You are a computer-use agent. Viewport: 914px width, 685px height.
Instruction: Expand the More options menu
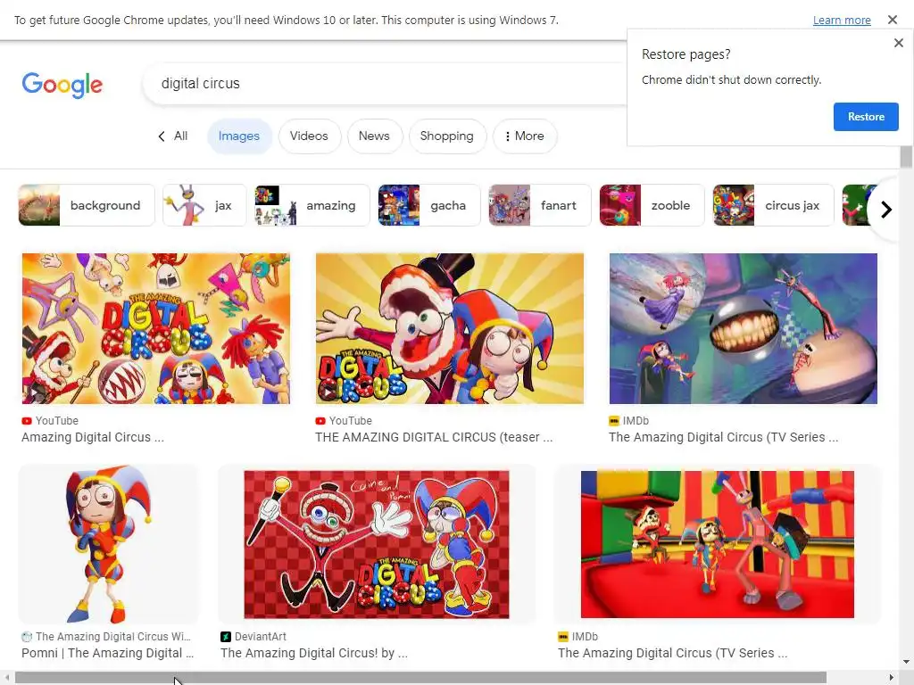coord(525,136)
